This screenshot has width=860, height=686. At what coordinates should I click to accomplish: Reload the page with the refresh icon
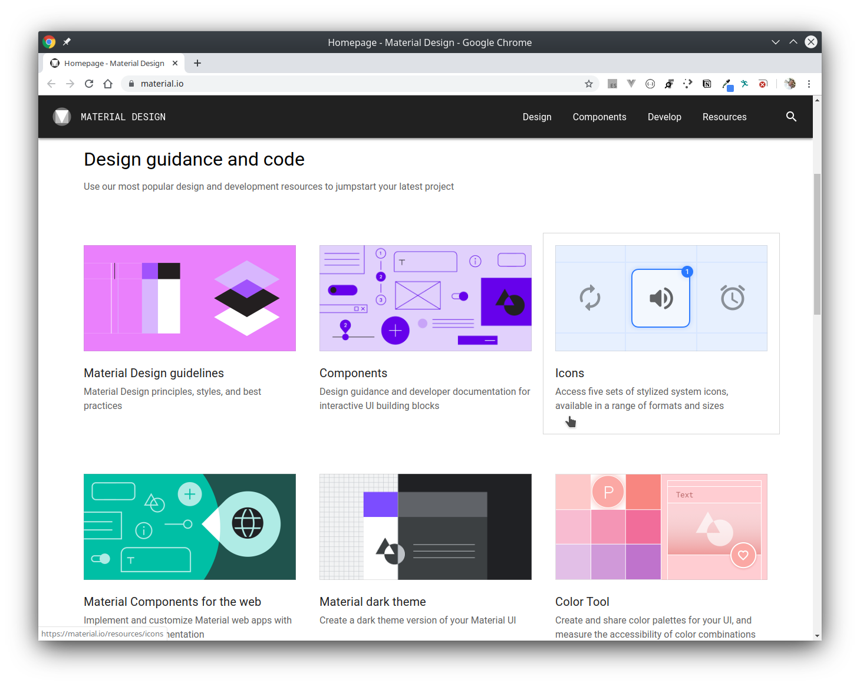pos(89,84)
